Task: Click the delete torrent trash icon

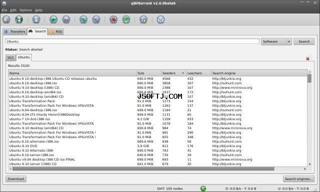Action: pos(36,19)
